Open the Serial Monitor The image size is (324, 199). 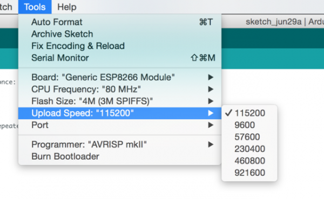120,58
